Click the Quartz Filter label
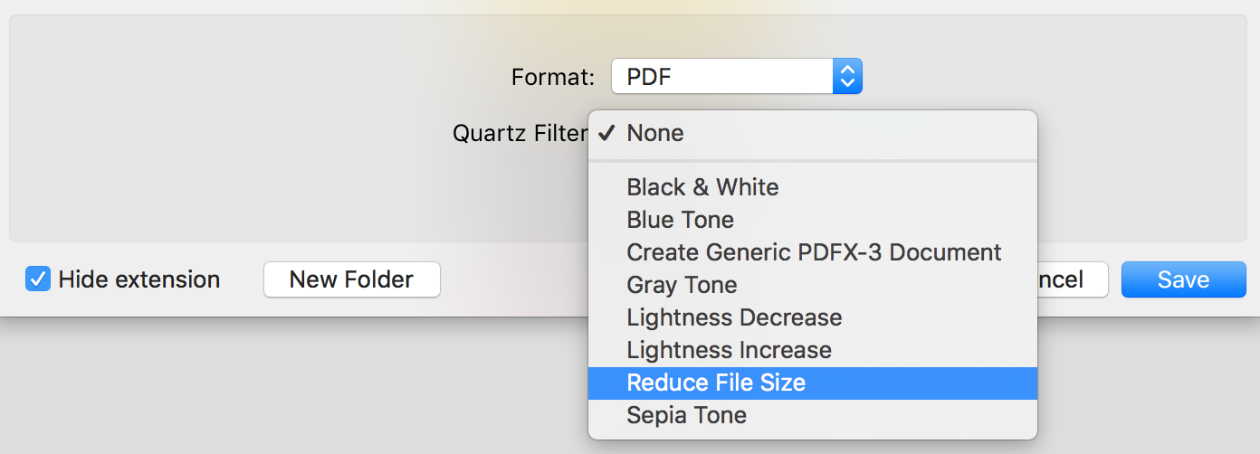The image size is (1260, 454). click(519, 134)
